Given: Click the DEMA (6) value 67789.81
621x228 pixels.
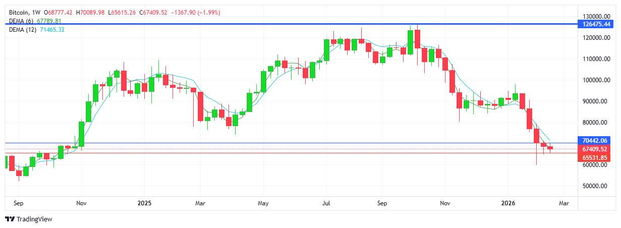Looking at the screenshot, I should coord(49,21).
